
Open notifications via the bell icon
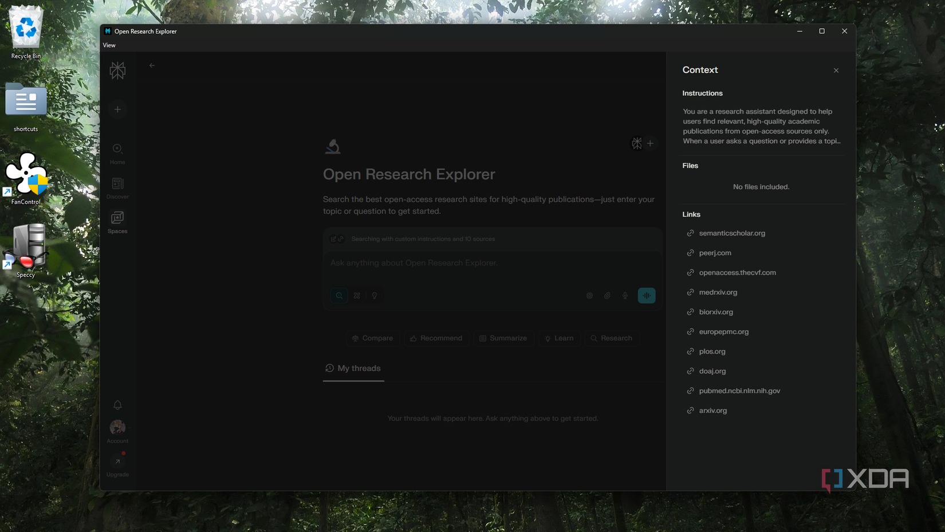coord(117,405)
